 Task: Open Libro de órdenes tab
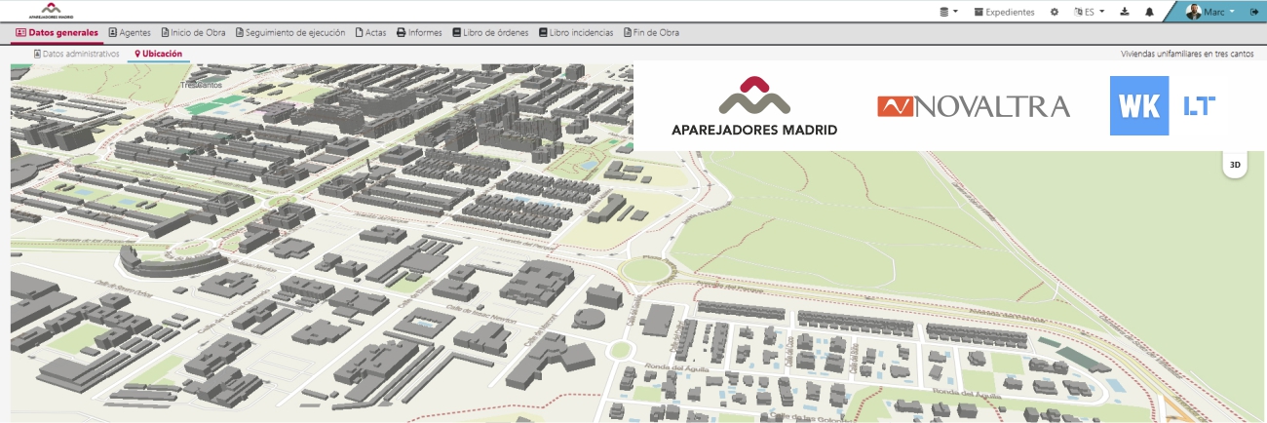coord(490,33)
